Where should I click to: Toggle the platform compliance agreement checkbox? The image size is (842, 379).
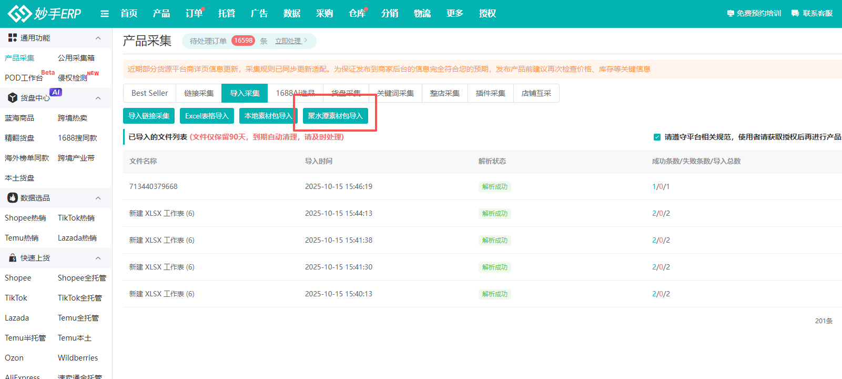(x=657, y=137)
